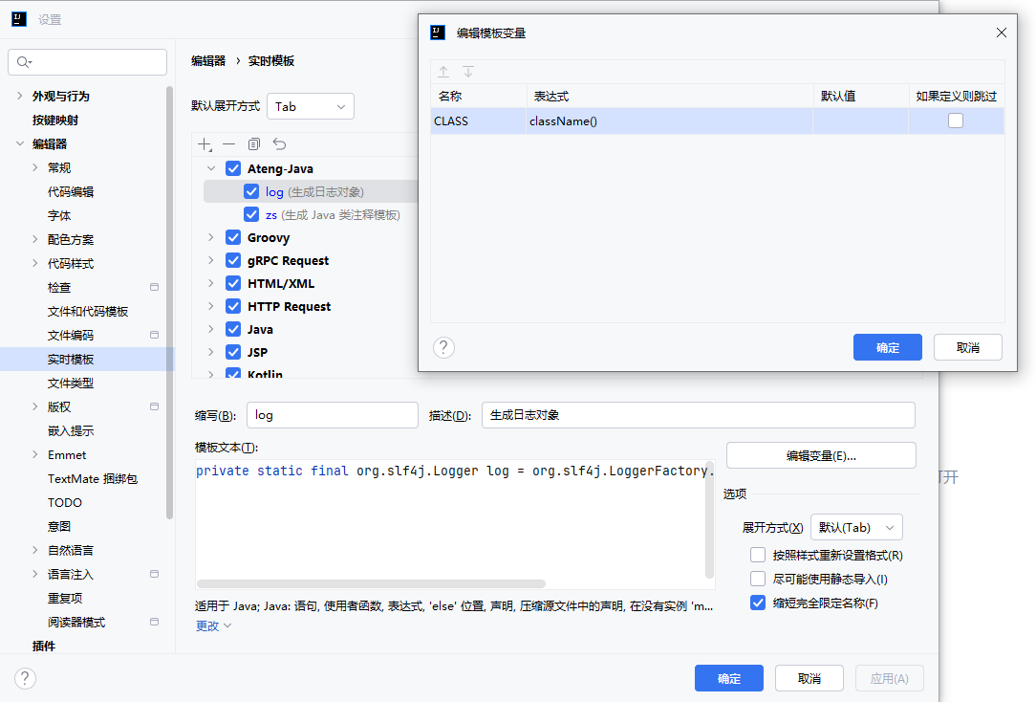Open the 展开方式 默认(Tab) dropdown
This screenshot has height=702, width=1036.
click(x=856, y=528)
